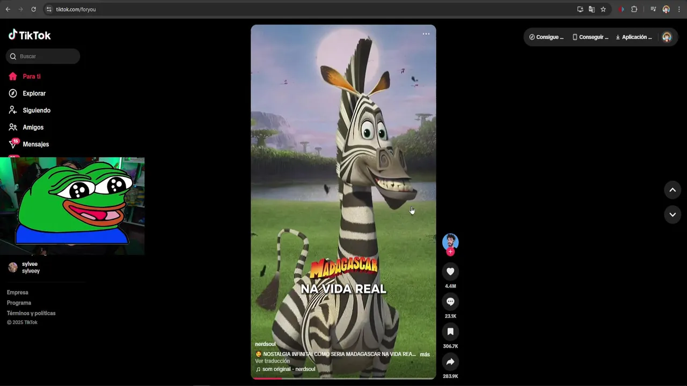
Task: Expand Términos y políticas footer section
Action: 31,313
